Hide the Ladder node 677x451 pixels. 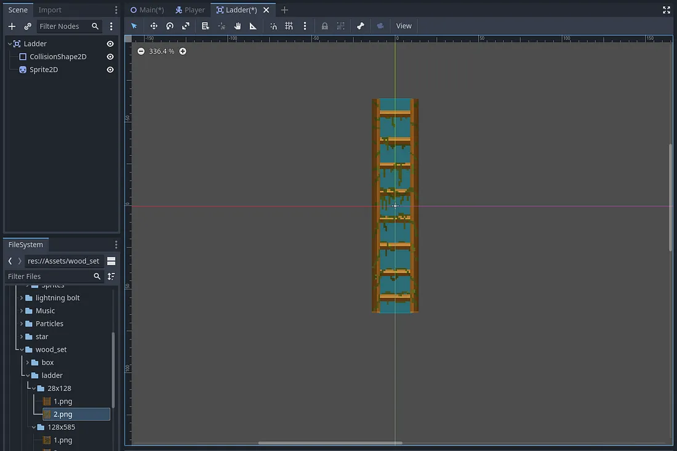[110, 44]
